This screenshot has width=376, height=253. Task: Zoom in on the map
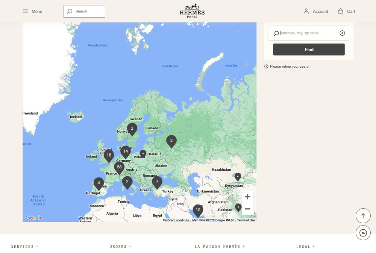tap(247, 197)
